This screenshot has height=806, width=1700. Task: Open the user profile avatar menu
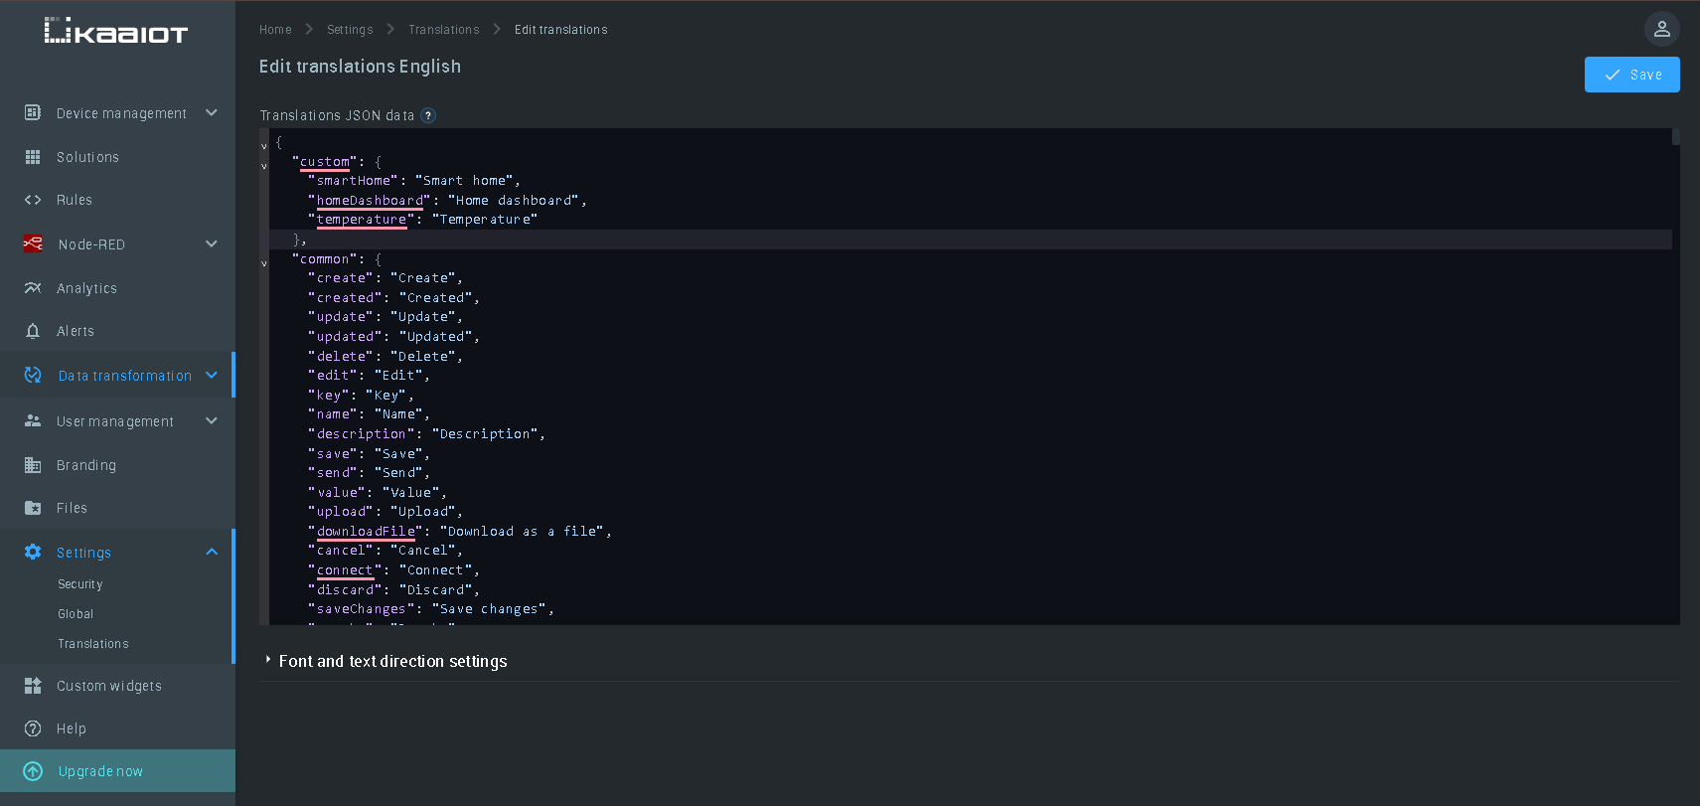pos(1661,29)
